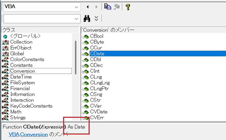Select the ErrObject class

21,48
